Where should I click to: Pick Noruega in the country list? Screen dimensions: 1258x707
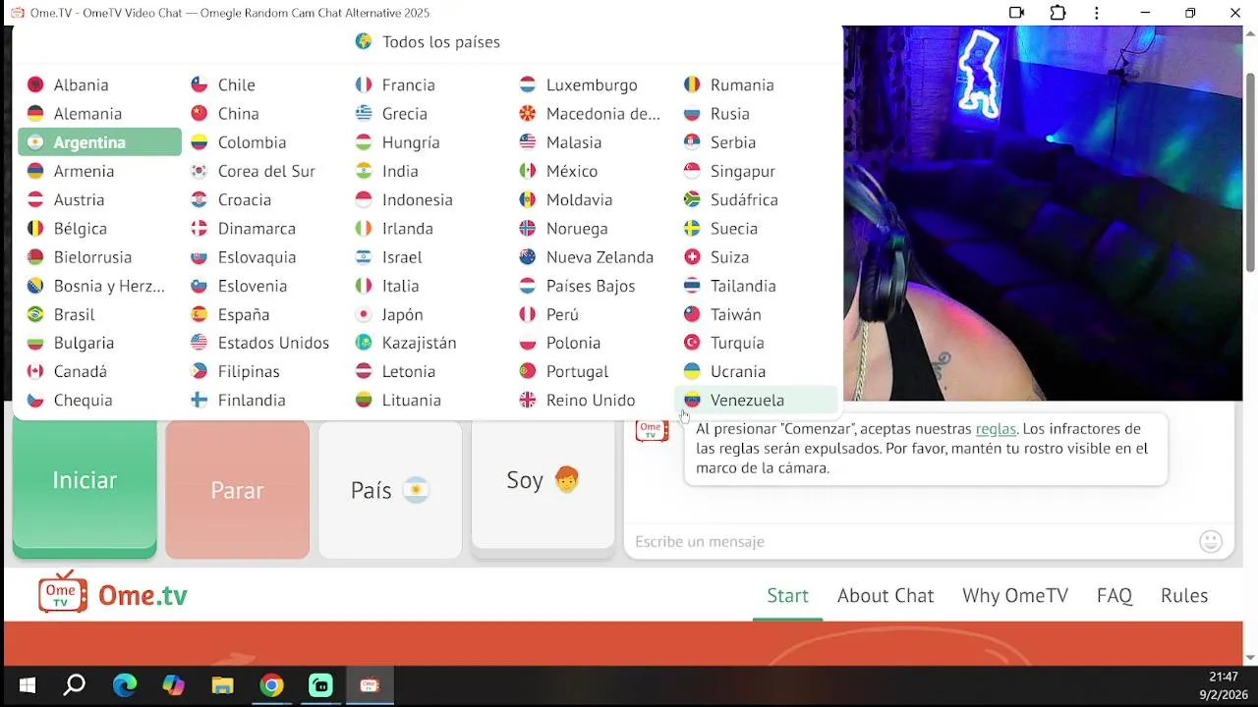(x=592, y=229)
